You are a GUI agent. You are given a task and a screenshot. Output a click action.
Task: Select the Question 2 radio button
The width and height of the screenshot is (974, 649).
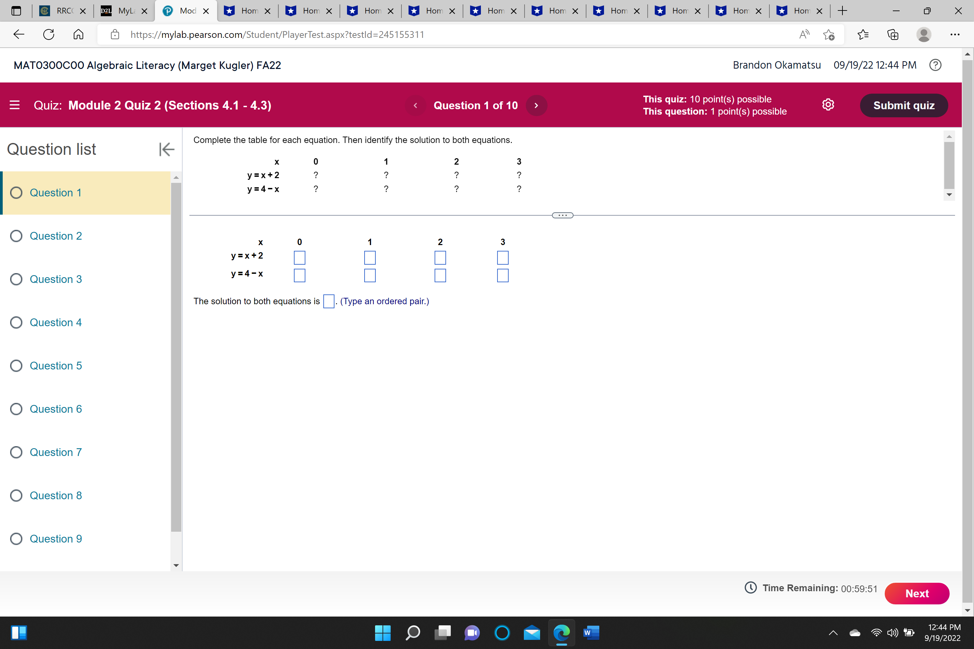(16, 236)
